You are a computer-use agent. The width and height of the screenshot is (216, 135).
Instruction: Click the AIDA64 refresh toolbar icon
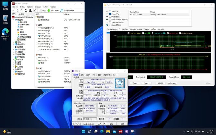[x=26, y=10]
